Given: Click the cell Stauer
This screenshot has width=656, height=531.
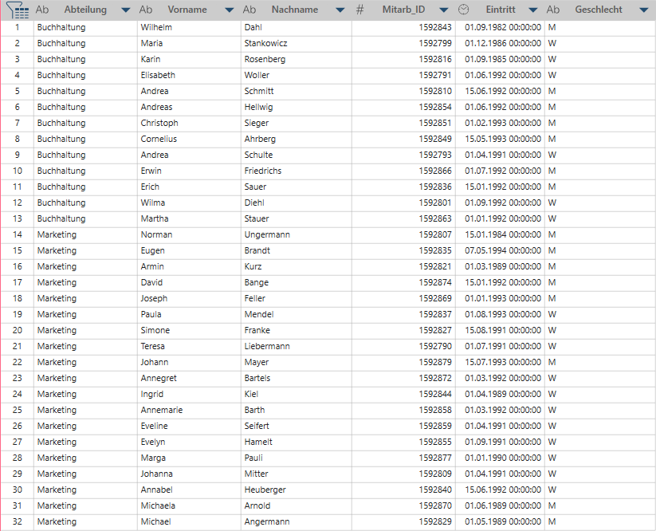Looking at the screenshot, I should coord(297,218).
